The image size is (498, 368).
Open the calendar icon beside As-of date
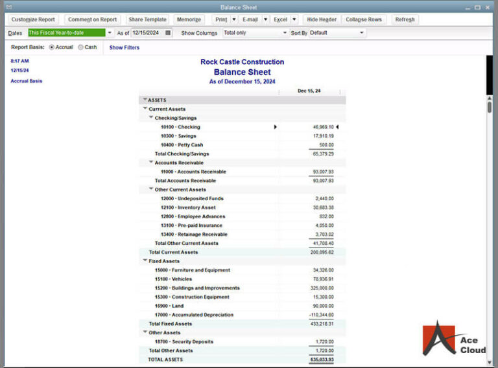[169, 32]
